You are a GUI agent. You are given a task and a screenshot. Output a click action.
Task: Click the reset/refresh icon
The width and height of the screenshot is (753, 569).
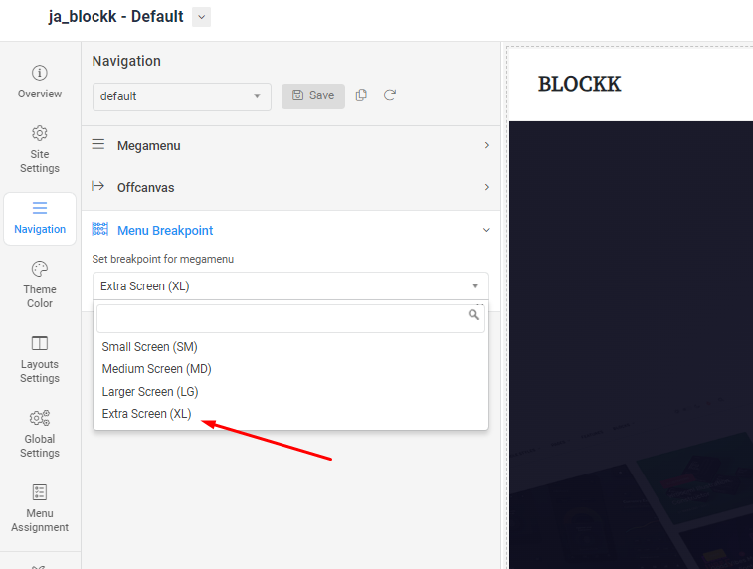[x=390, y=95]
